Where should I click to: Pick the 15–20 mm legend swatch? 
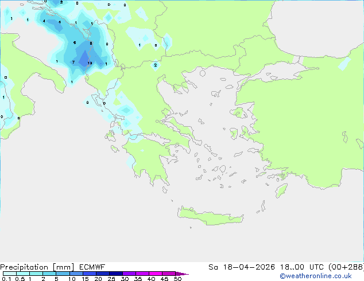pos(89,274)
